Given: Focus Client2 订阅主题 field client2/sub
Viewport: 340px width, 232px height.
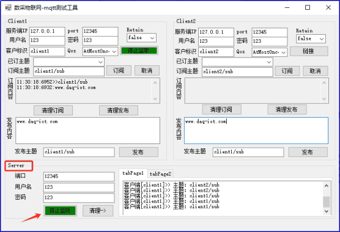Looking at the screenshot, I should [x=237, y=72].
